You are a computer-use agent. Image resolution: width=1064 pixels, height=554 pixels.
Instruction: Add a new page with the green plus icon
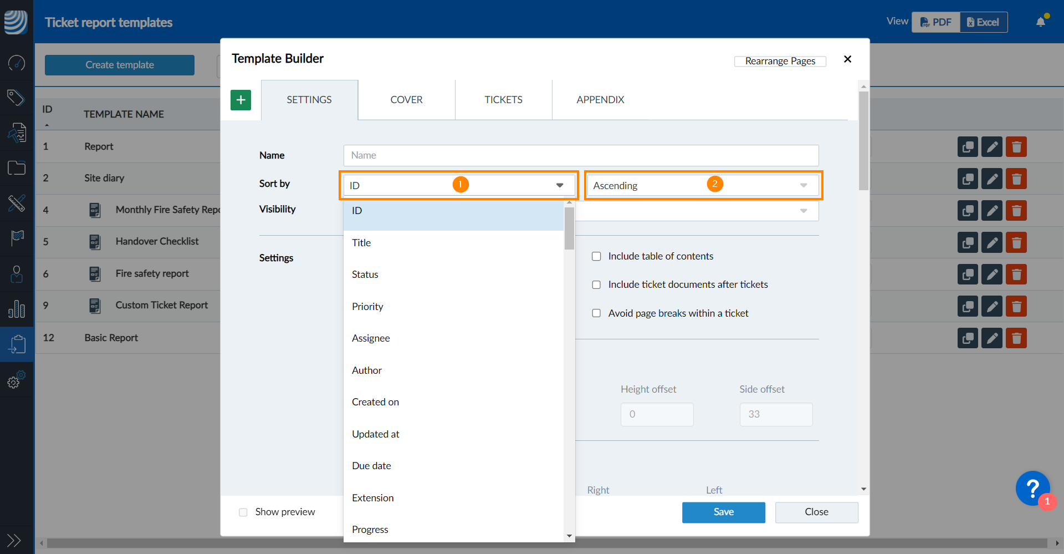coord(241,100)
